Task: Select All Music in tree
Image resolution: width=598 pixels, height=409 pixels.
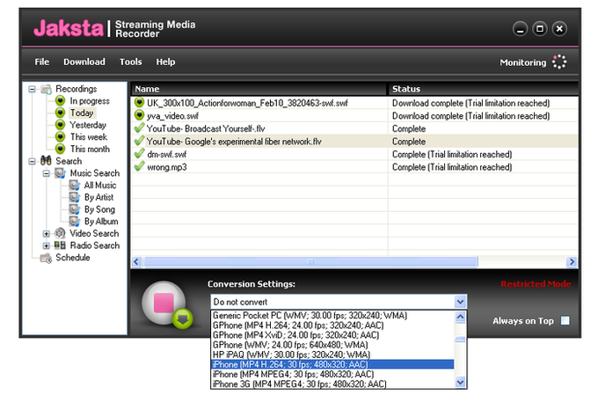Action: pyautogui.click(x=100, y=186)
